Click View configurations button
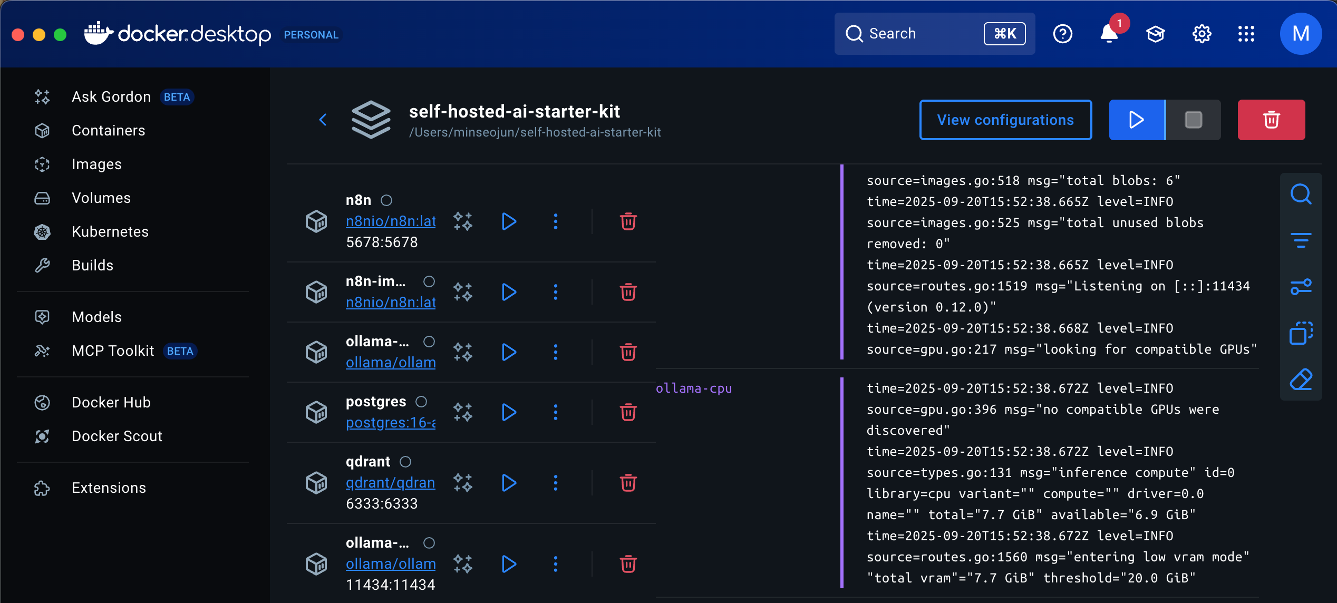This screenshot has height=603, width=1337. coord(1005,120)
